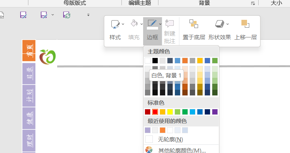Send shape to back with 置于底层
This screenshot has height=153, width=290.
194,30
